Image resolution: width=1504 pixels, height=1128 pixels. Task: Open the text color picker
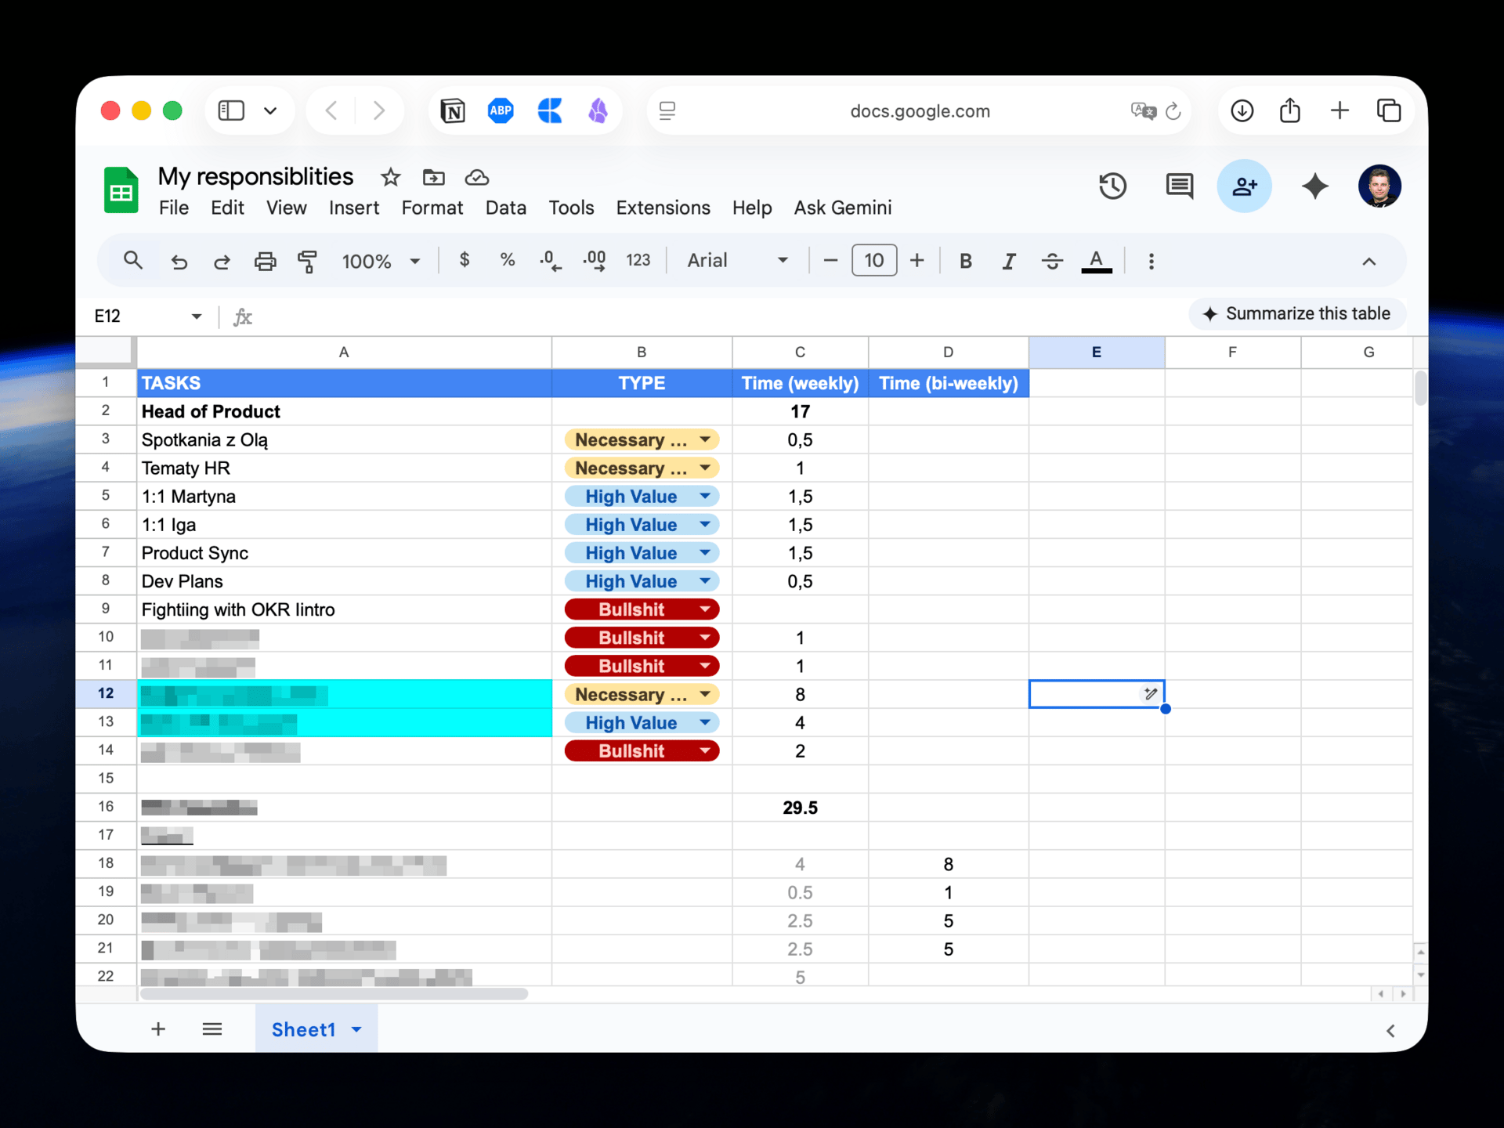coord(1096,261)
